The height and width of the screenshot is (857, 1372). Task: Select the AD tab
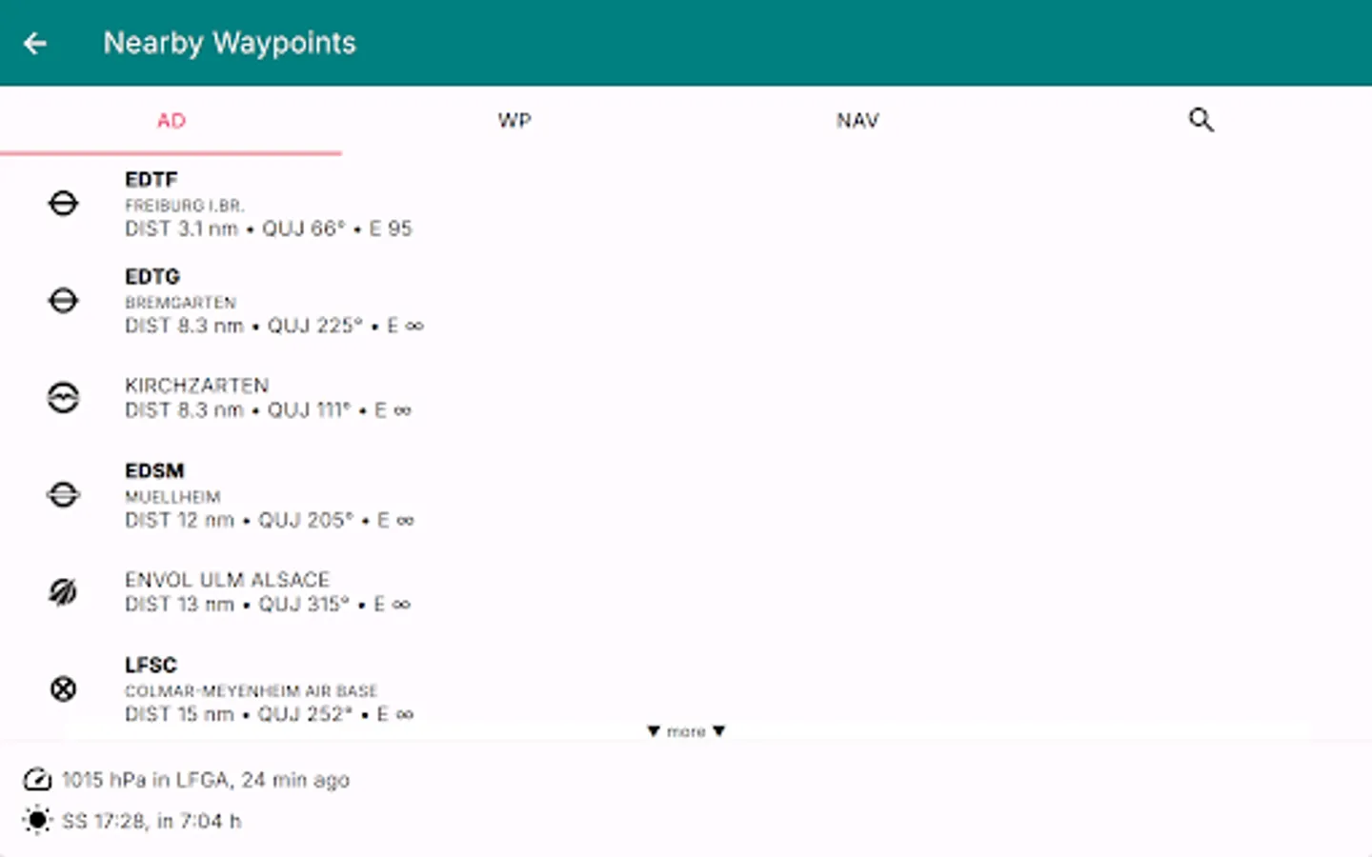[x=171, y=121]
